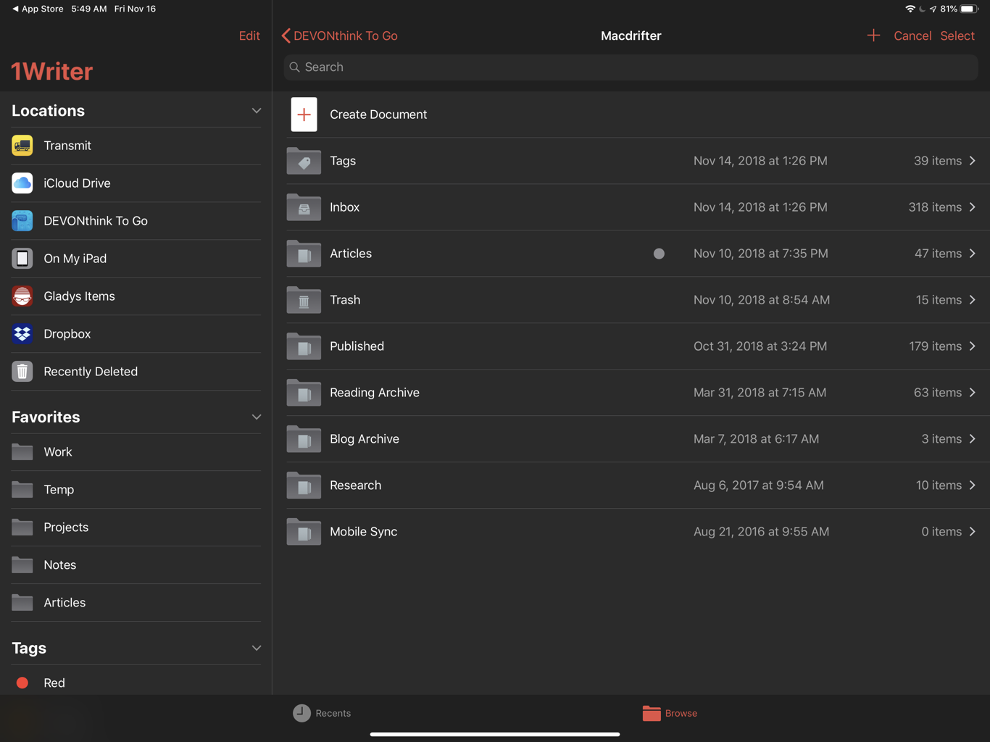The image size is (990, 742).
Task: Tap the Select button
Action: pyautogui.click(x=957, y=36)
